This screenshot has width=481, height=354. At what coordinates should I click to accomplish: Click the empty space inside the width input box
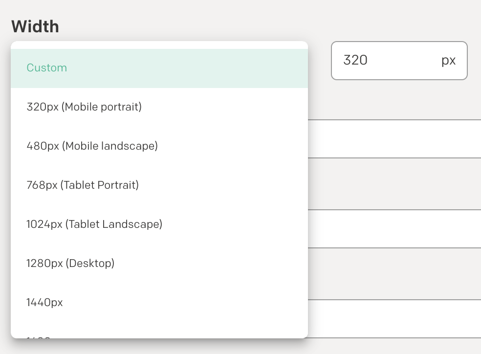coord(403,61)
